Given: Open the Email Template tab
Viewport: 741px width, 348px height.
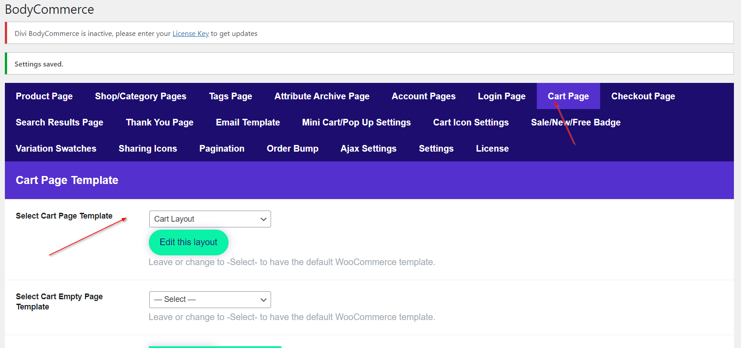Looking at the screenshot, I should tap(248, 122).
